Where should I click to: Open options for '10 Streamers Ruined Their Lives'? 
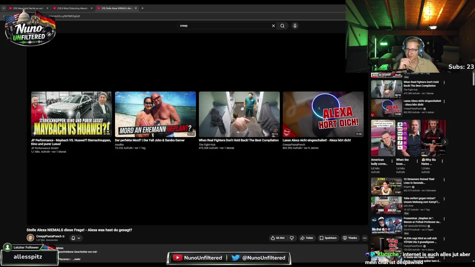pyautogui.click(x=444, y=180)
